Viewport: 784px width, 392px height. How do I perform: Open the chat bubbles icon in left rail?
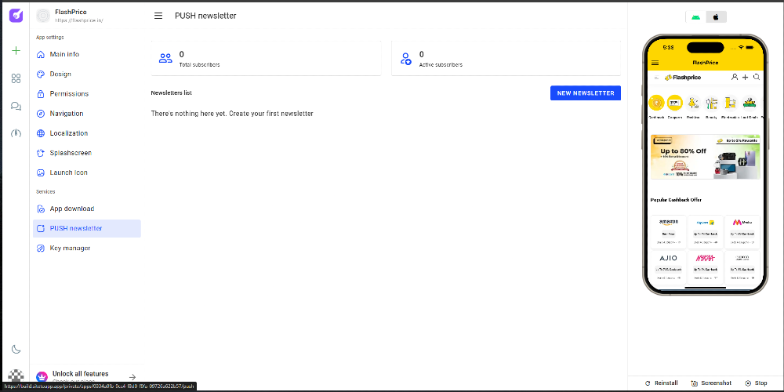click(x=16, y=106)
